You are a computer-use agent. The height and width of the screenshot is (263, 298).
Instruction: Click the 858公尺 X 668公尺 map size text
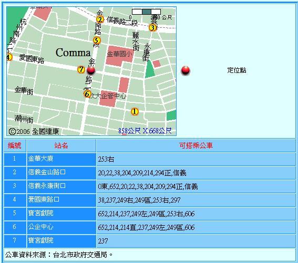click(145, 131)
